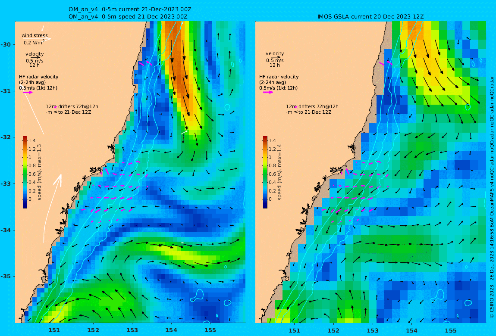Image resolution: width=496 pixels, height=336 pixels.
Task: Click the -31 latitude axis label
Action: click(6, 91)
